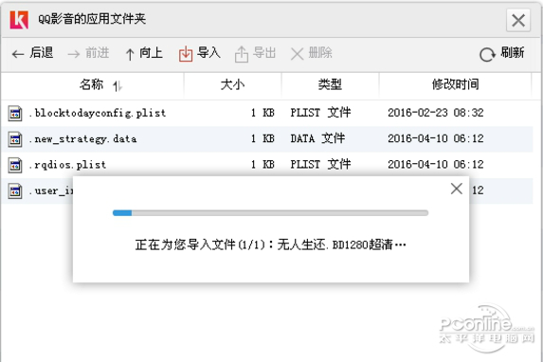Screen dimensions: 543x362
Task: Click the 导出 export button
Action: [255, 53]
